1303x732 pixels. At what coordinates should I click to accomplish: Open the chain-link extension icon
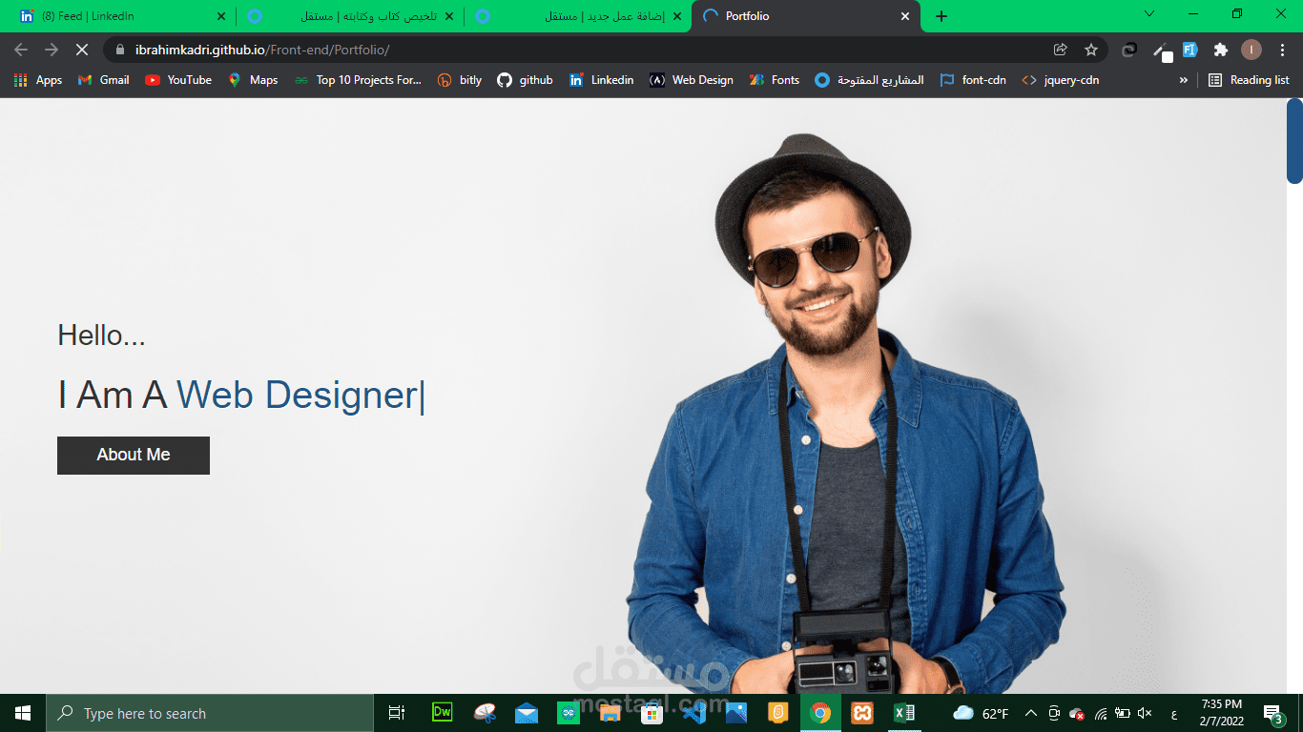1129,50
